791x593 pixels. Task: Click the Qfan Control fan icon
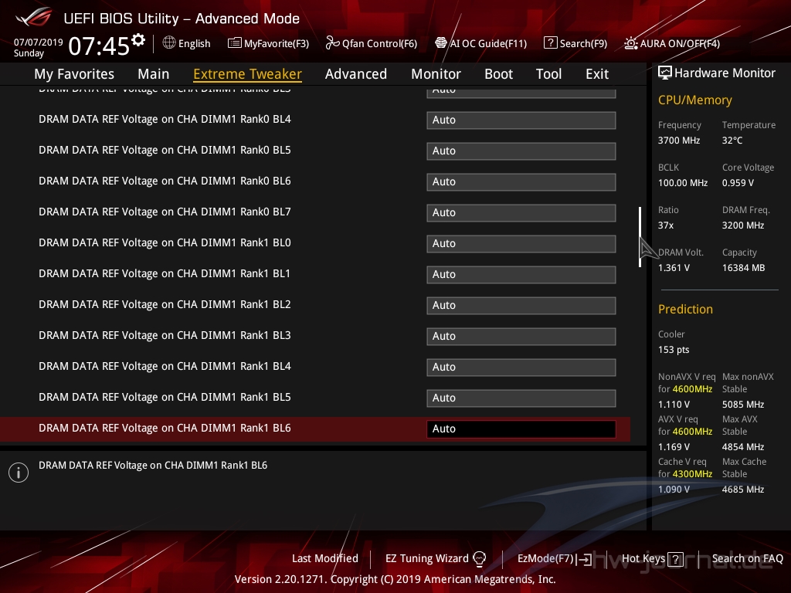[x=332, y=43]
